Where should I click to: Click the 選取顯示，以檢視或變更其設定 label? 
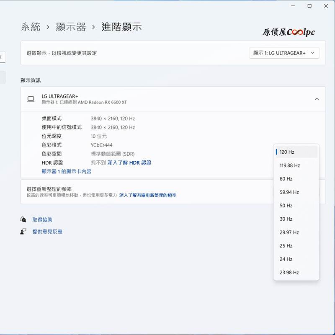(62, 53)
